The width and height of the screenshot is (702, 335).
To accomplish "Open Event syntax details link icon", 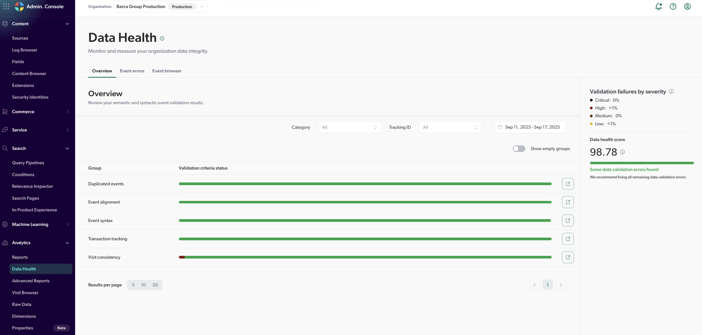I will coord(567,220).
